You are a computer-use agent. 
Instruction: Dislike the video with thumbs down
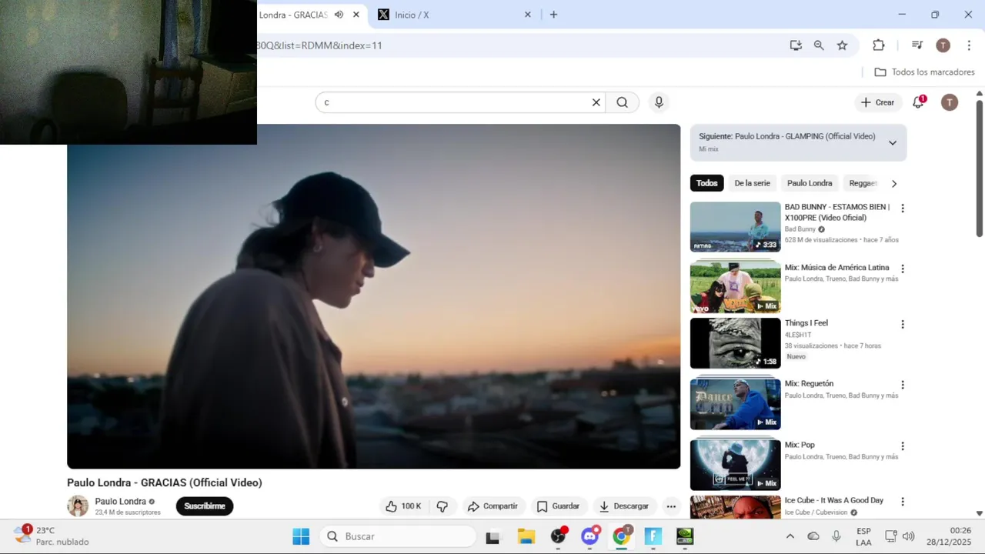pos(442,506)
